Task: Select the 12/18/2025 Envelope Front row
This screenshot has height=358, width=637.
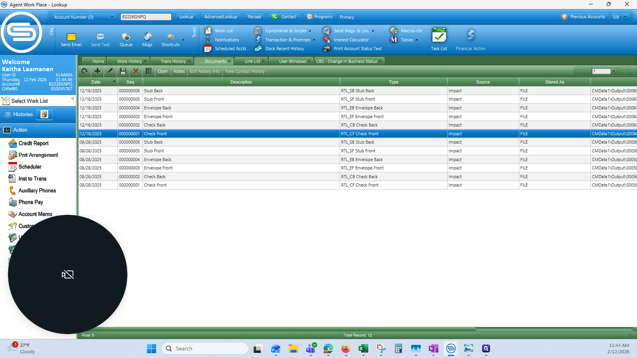Action: point(358,117)
